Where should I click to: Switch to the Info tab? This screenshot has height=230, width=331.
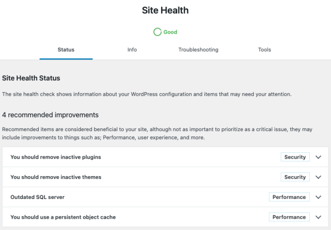132,50
